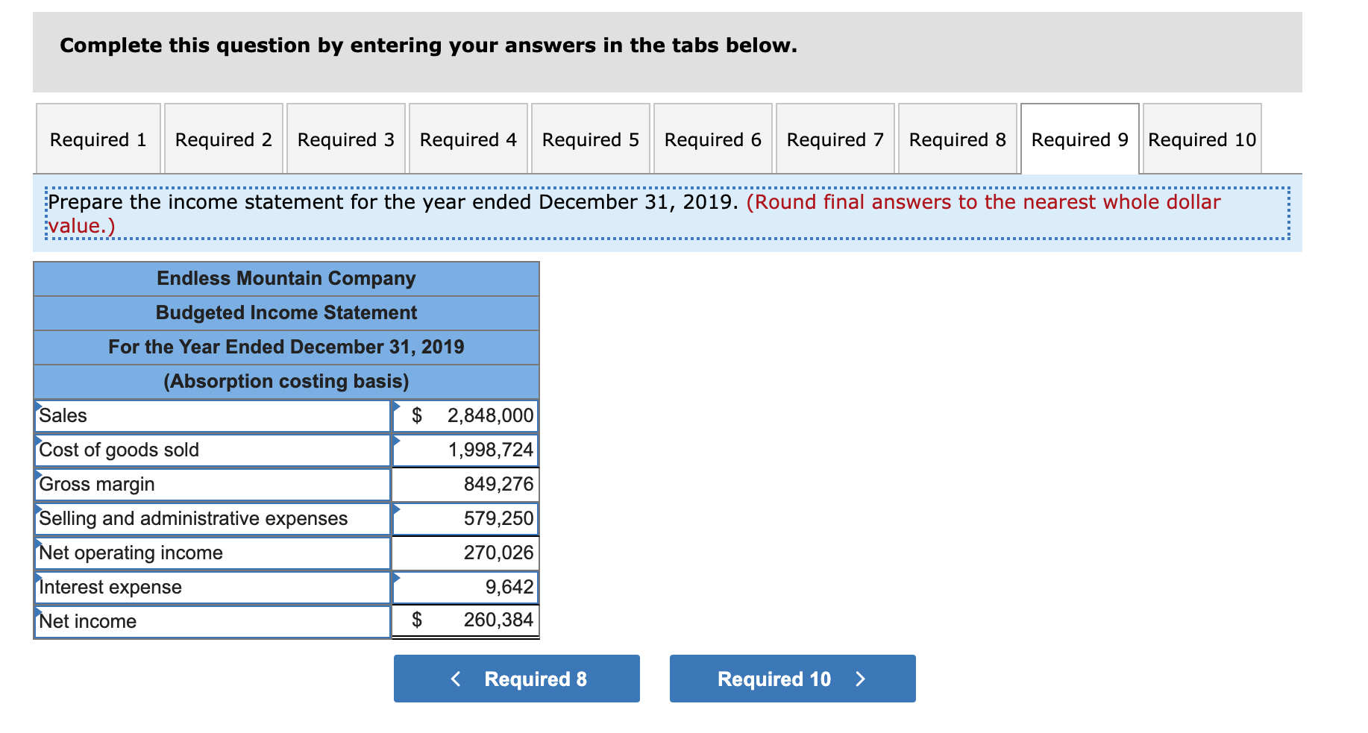Advance using the Required 10 button
Viewport: 1368px width, 733px height.
(x=792, y=678)
